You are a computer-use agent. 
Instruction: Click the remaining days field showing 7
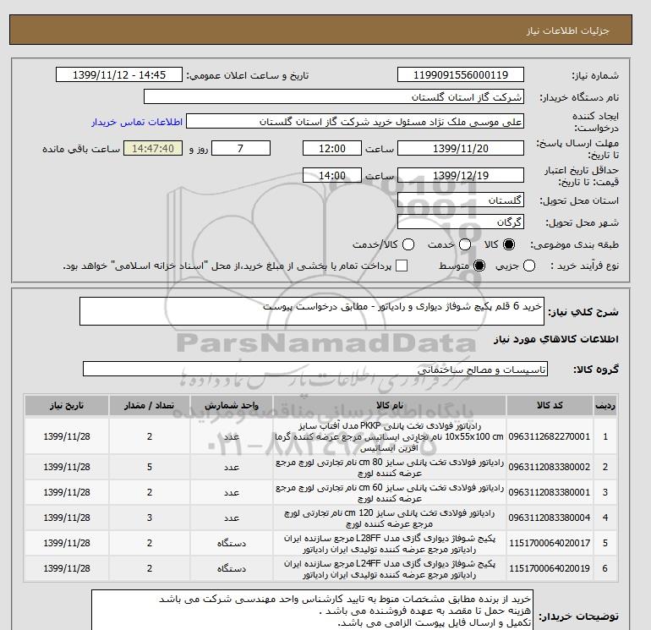tap(241, 148)
